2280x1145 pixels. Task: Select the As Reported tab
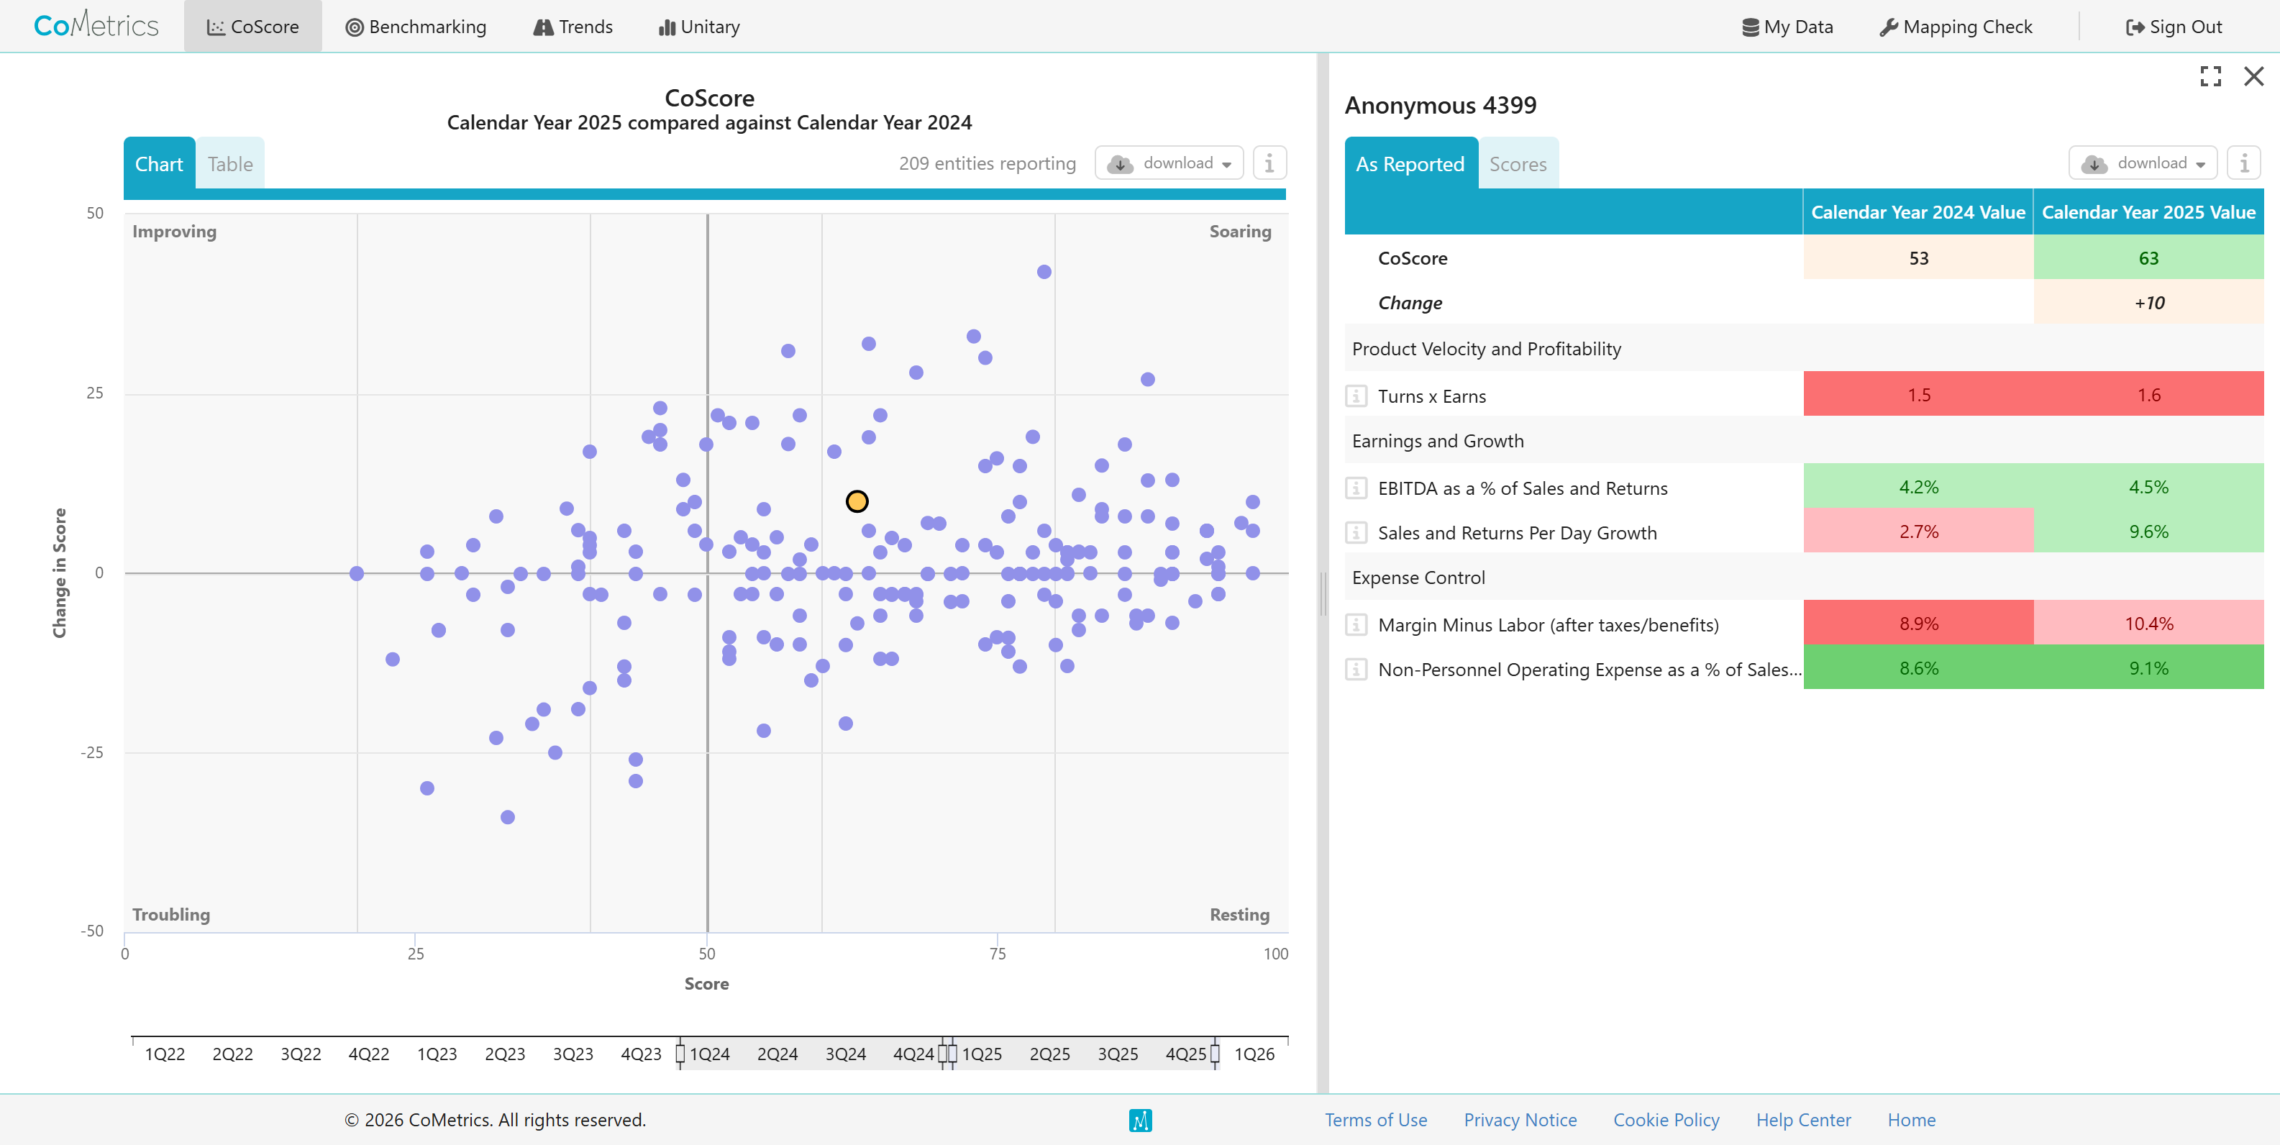[1411, 164]
